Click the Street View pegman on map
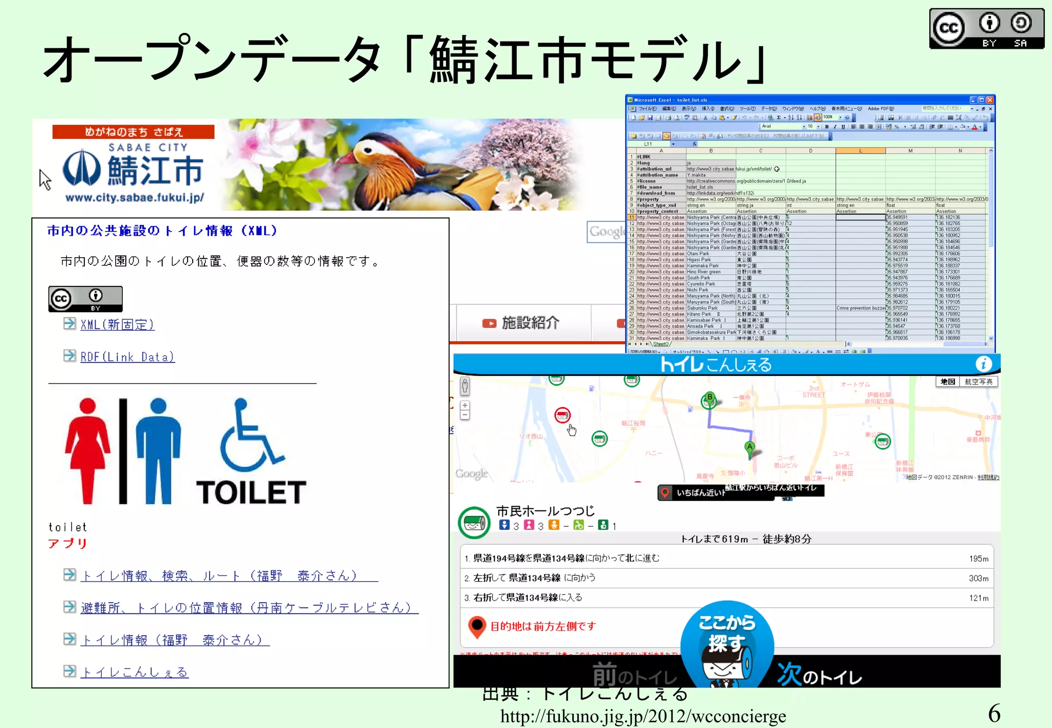The image size is (1052, 728). tap(465, 386)
